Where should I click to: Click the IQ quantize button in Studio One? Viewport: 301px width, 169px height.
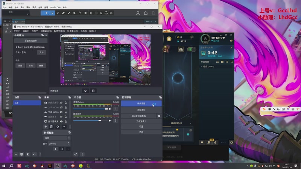point(111,13)
